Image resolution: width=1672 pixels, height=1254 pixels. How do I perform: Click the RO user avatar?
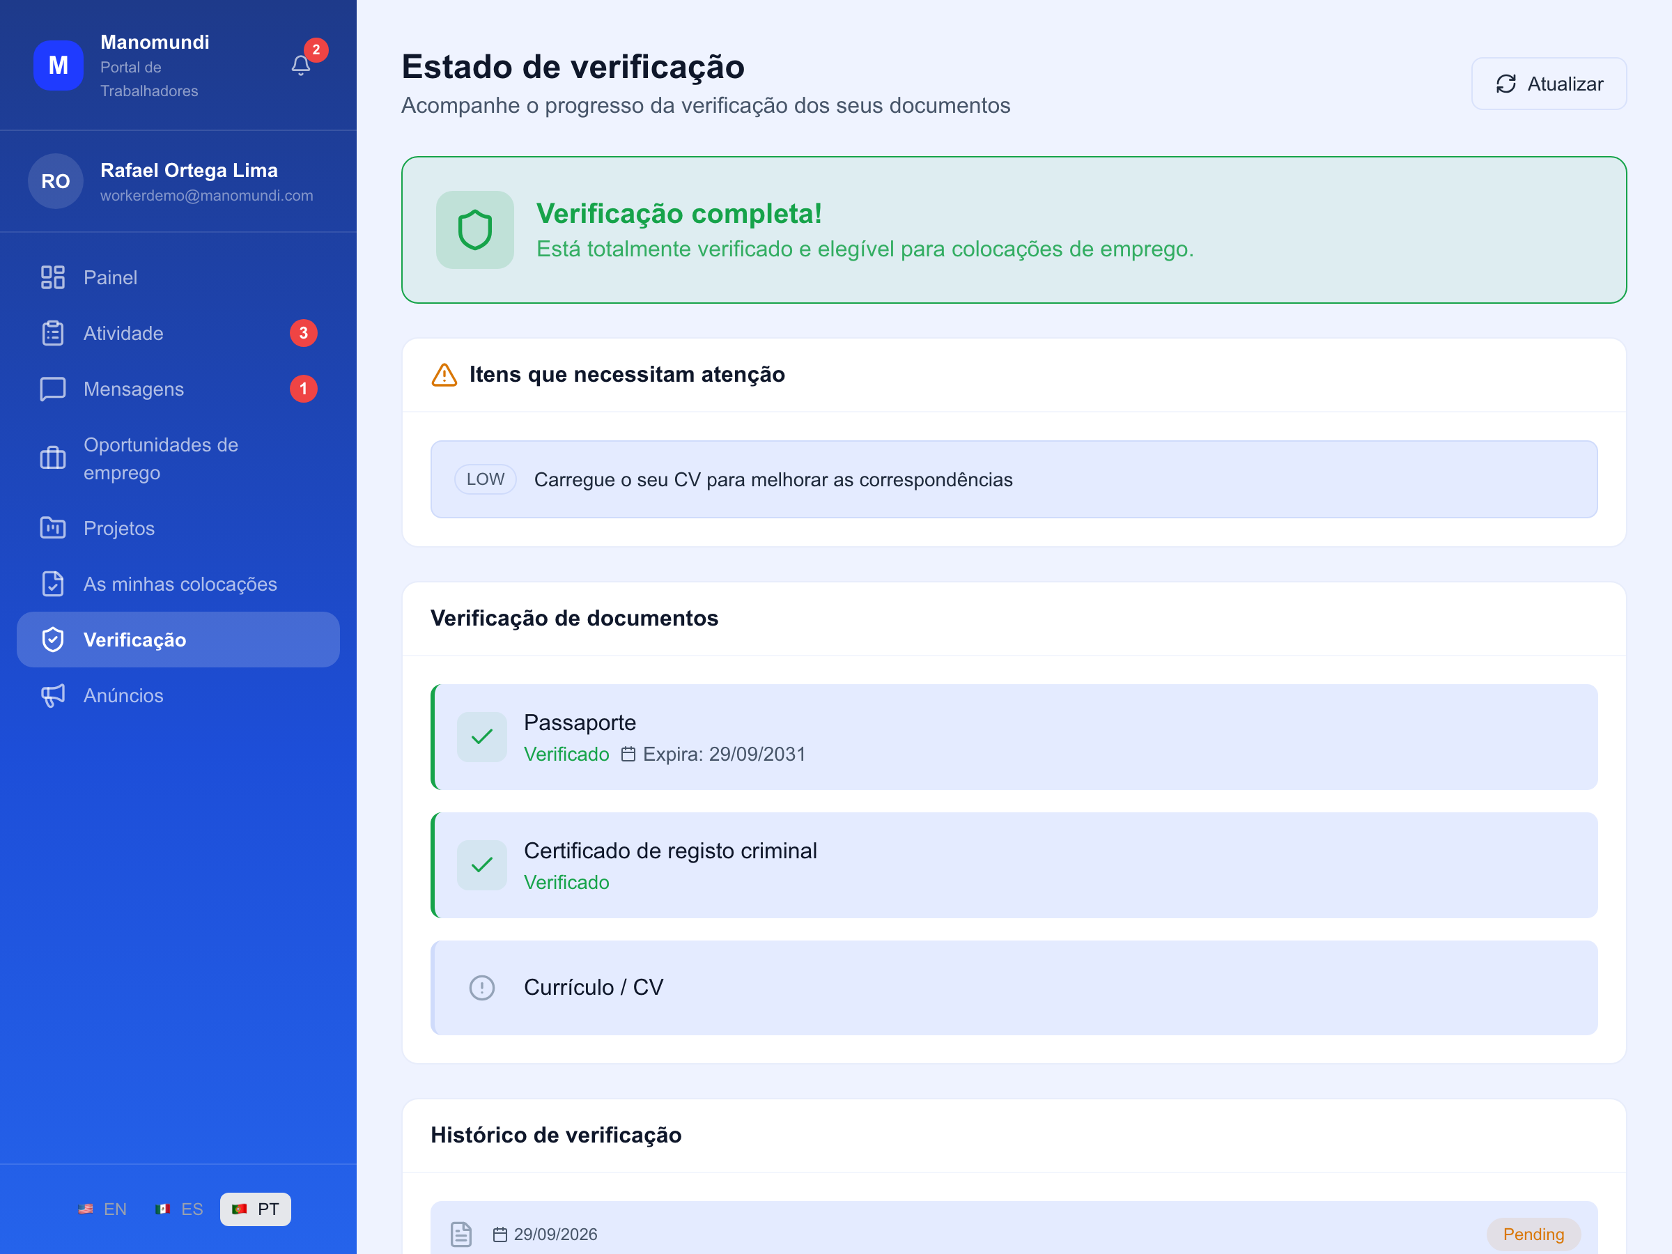pyautogui.click(x=56, y=181)
